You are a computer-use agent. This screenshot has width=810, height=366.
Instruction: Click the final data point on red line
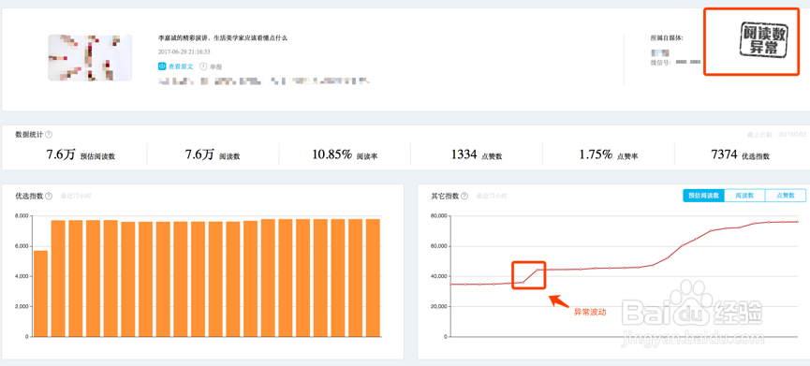[x=798, y=222]
